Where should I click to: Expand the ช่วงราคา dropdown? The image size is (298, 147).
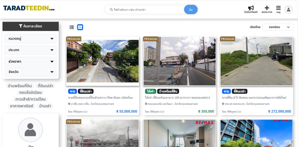(31, 61)
